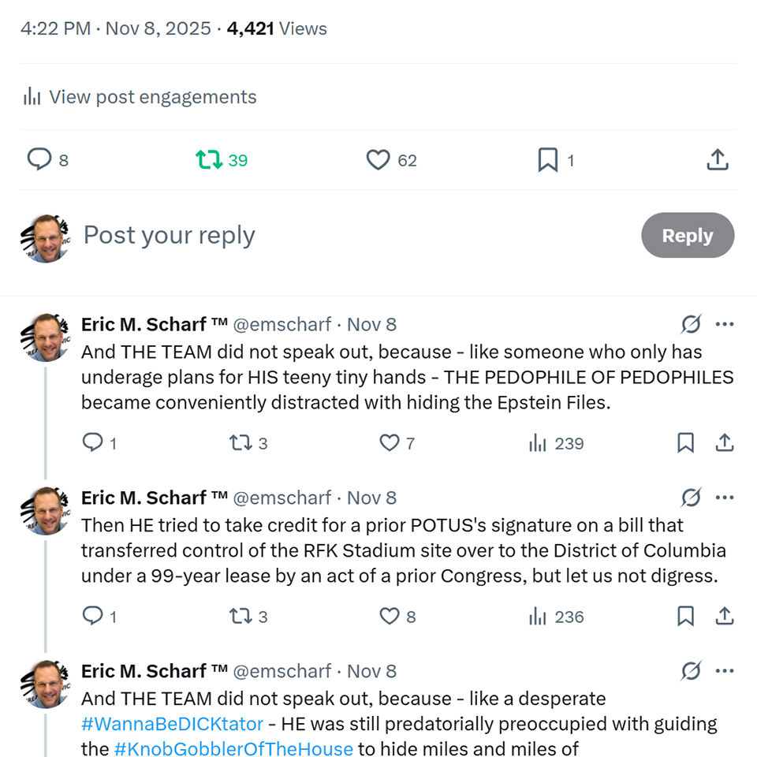
Task: Open more options on the WannaBeDICKtator reply
Action: click(725, 671)
